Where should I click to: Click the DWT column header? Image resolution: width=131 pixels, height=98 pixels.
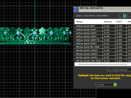tap(121, 22)
